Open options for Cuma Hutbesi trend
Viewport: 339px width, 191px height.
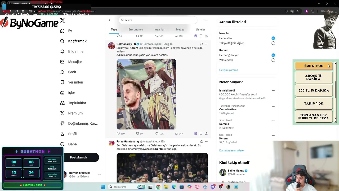(273, 106)
